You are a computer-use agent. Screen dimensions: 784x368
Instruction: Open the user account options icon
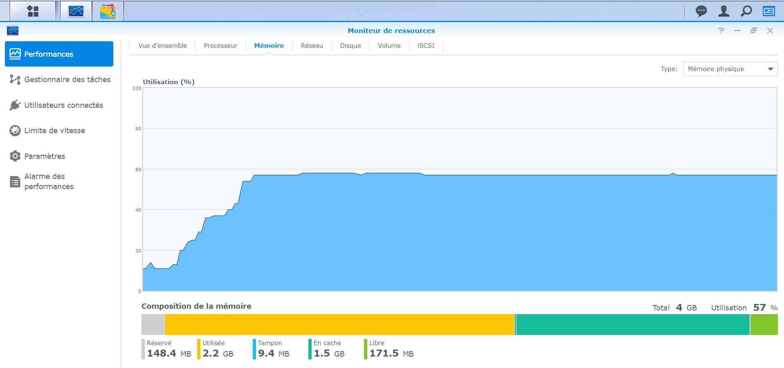point(723,11)
